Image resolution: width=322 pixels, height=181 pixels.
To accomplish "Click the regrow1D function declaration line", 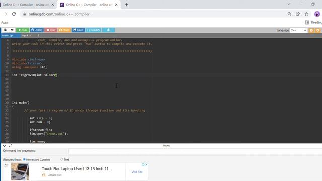I will point(35,75).
